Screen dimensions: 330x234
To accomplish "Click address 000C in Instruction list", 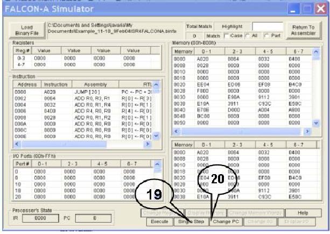I will pos(20,130).
